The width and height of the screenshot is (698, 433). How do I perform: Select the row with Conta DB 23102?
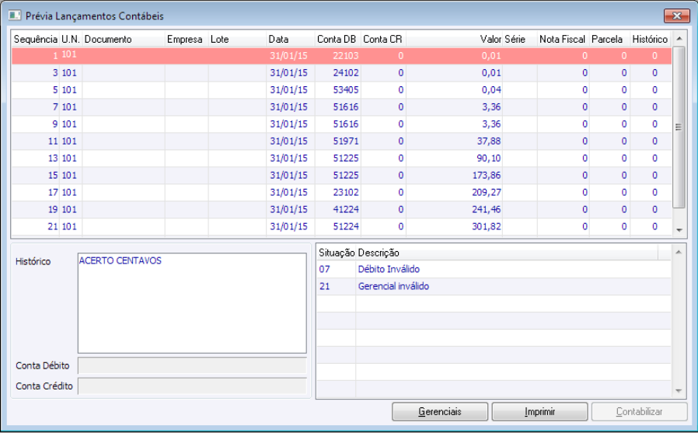(x=341, y=192)
